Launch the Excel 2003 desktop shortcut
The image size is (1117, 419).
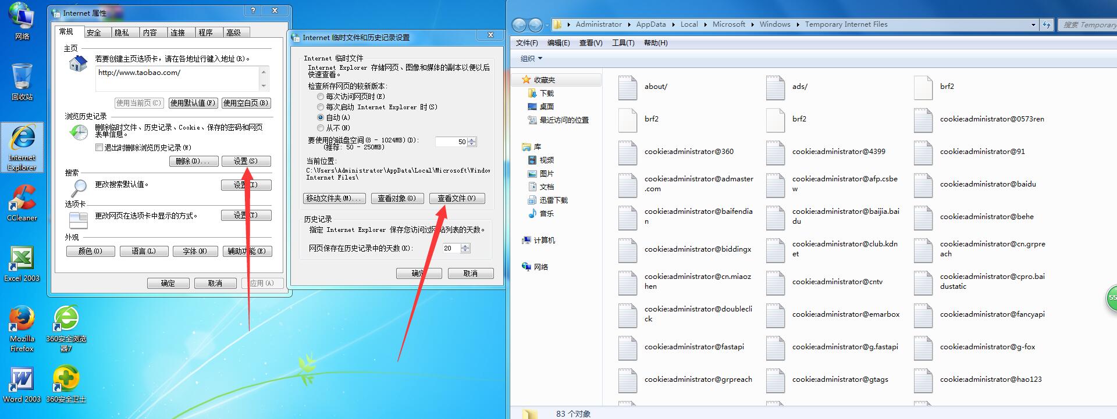(x=22, y=263)
